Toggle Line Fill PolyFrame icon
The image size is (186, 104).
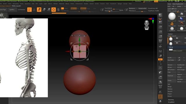pos(160,87)
